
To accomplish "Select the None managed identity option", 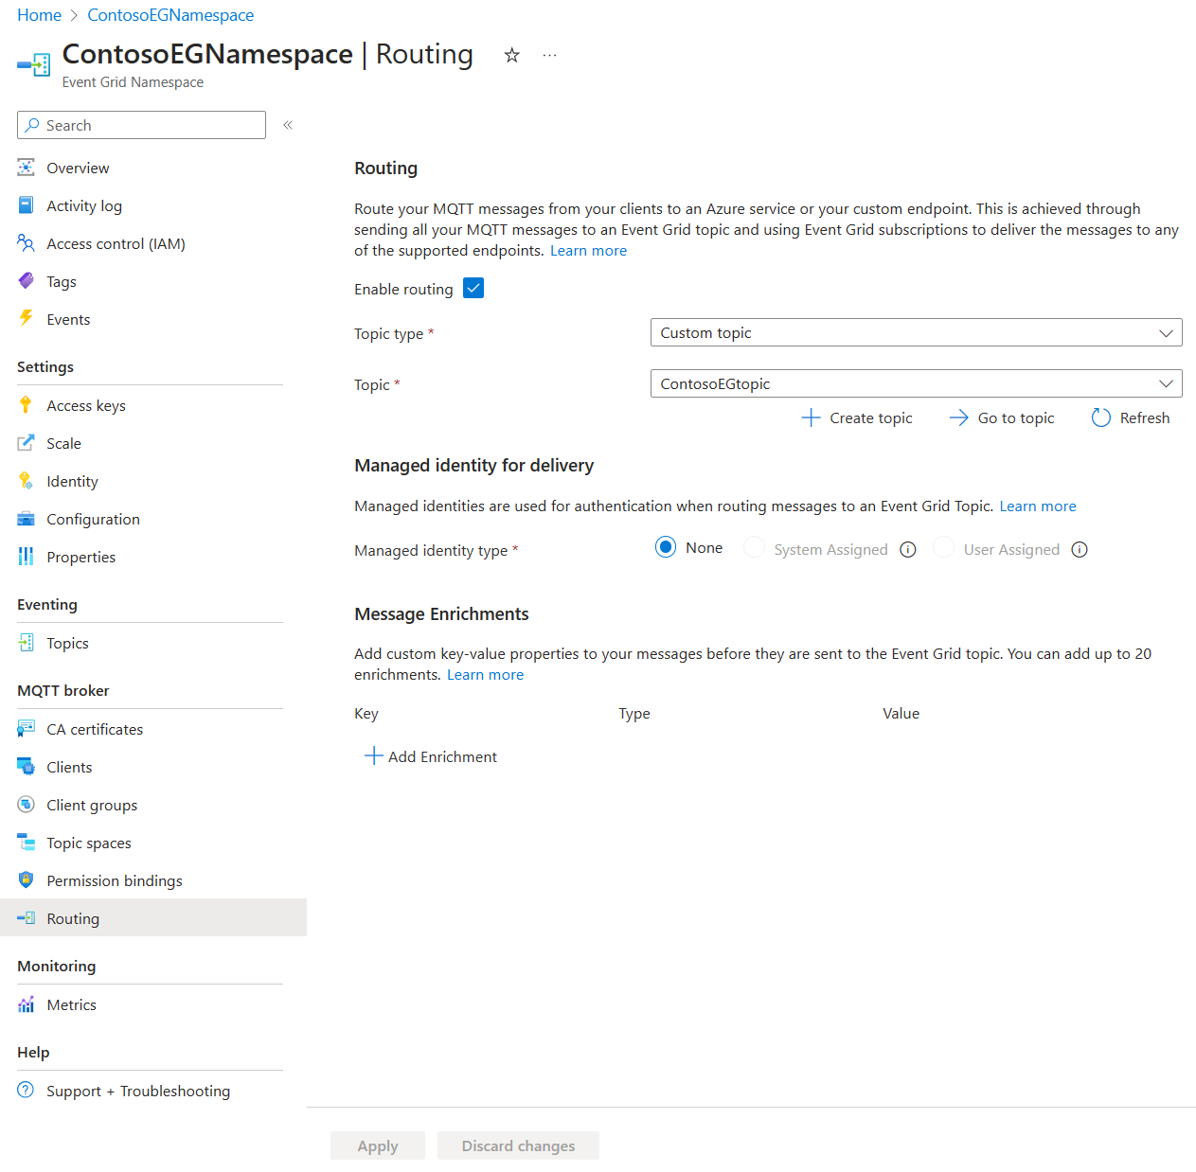I will click(666, 547).
